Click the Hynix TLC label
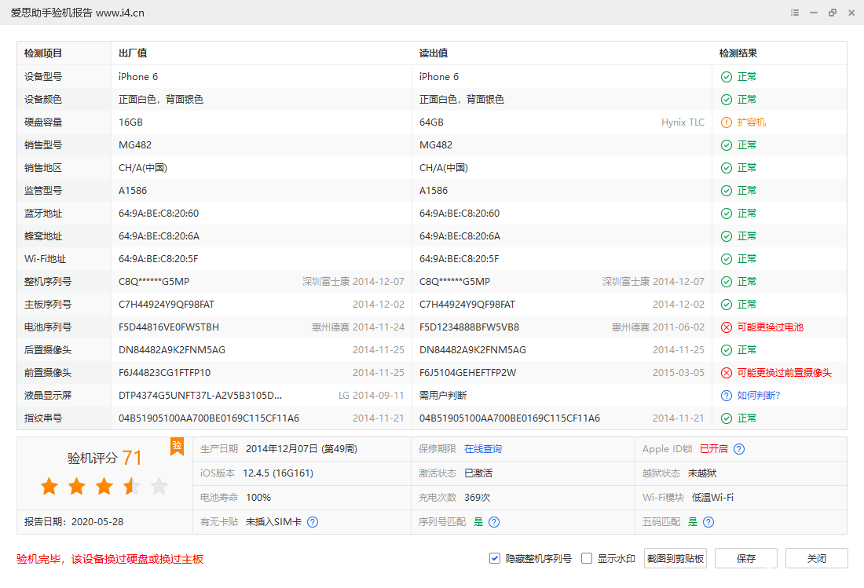The width and height of the screenshot is (864, 588). coord(683,122)
